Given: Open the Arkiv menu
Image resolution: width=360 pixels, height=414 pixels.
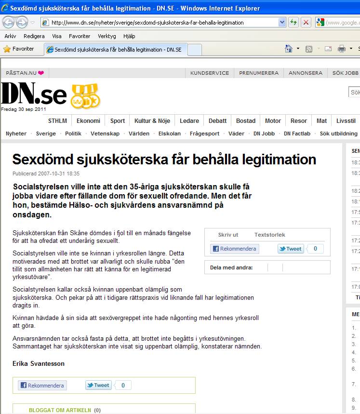Looking at the screenshot, I should coord(10,36).
